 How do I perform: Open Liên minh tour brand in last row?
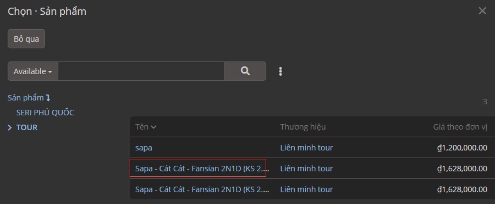[306, 189]
